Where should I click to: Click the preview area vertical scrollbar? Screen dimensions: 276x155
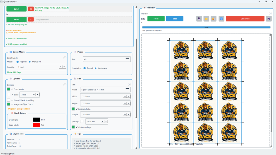(271, 83)
